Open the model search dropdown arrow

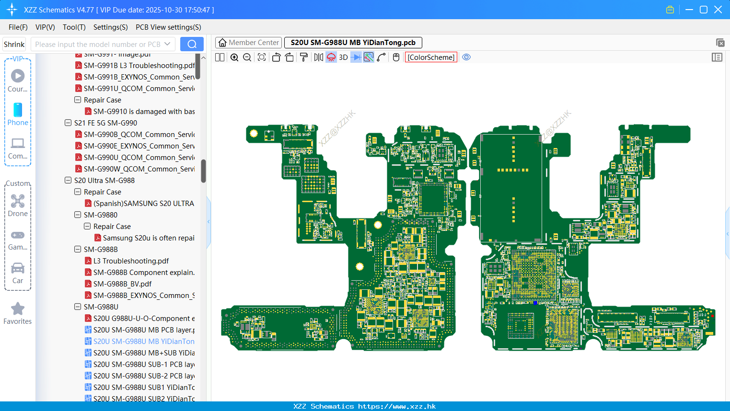coord(167,44)
